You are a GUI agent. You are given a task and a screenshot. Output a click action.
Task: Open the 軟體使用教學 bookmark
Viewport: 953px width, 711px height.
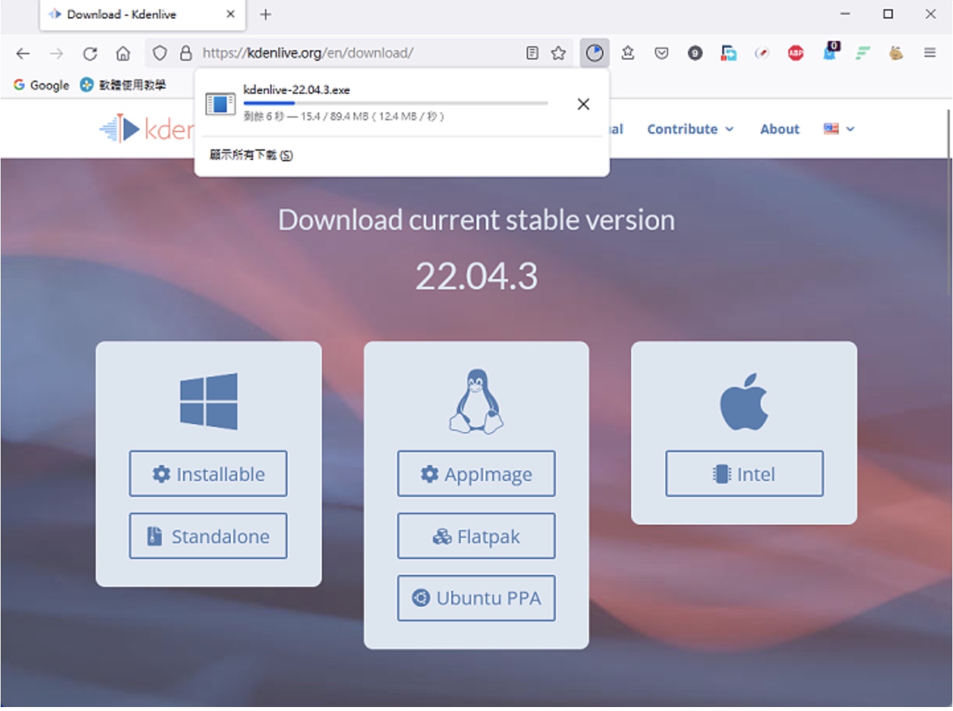(123, 85)
